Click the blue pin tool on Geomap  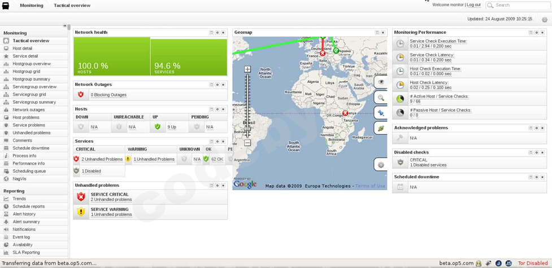[x=381, y=113]
